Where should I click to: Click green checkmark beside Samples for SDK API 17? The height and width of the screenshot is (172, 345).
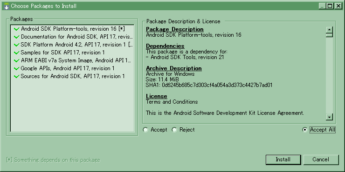[16, 53]
